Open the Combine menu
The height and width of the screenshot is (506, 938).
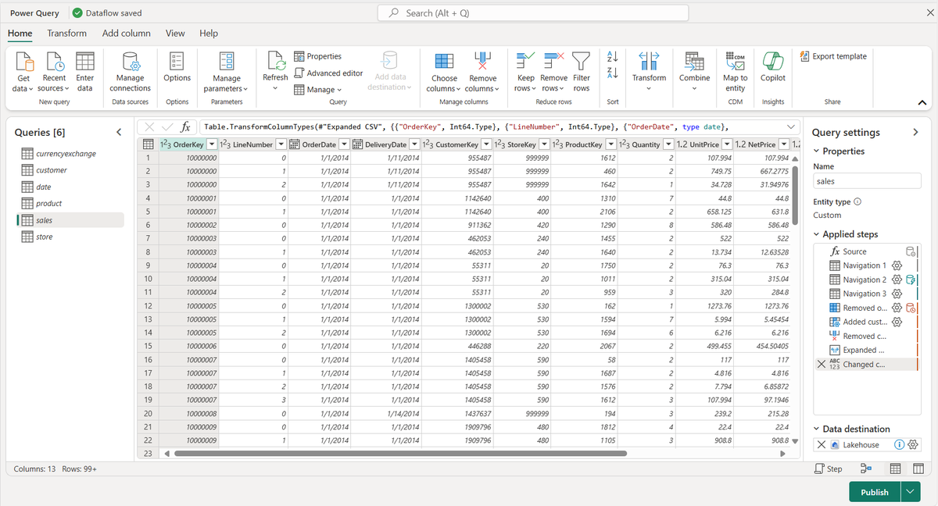pyautogui.click(x=694, y=70)
